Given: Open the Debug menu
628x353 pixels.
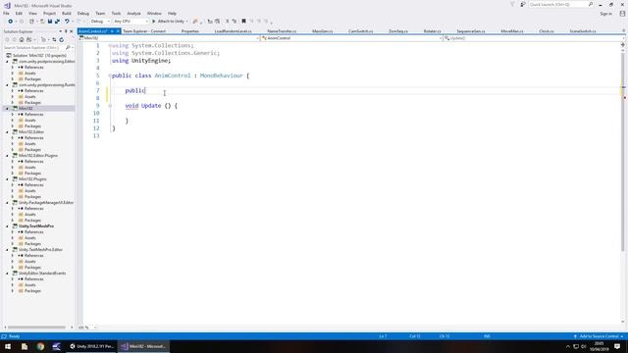Looking at the screenshot, I should pos(82,13).
